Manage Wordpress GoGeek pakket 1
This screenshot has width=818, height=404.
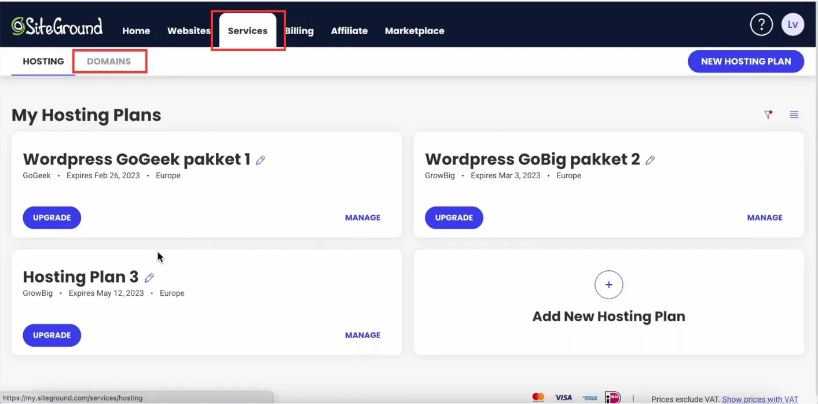[363, 218]
